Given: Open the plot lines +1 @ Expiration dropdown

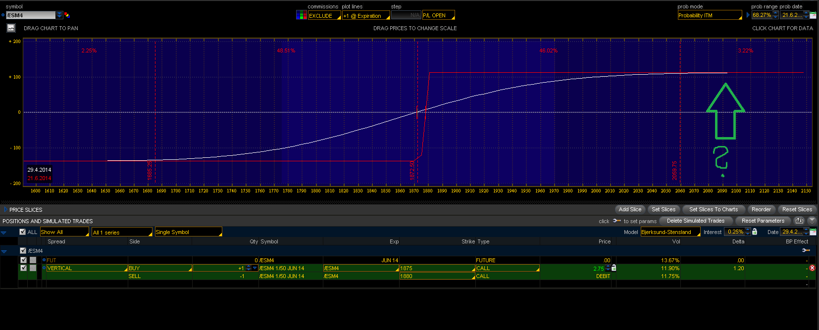Looking at the screenshot, I should click(366, 16).
